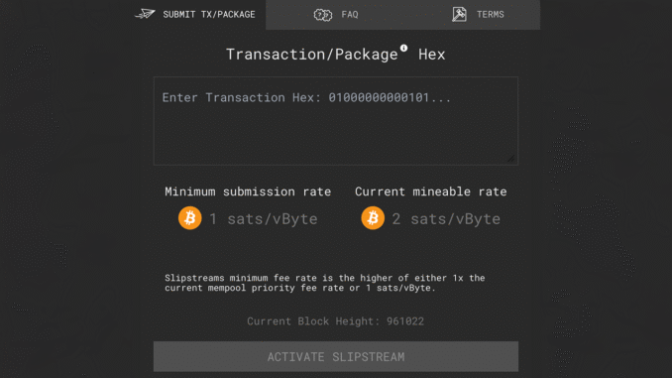Click the paper plane icon beside Submit TX/Package
672x378 pixels.
[x=145, y=14]
